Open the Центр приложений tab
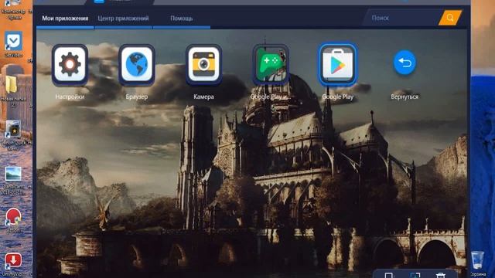 (x=123, y=19)
